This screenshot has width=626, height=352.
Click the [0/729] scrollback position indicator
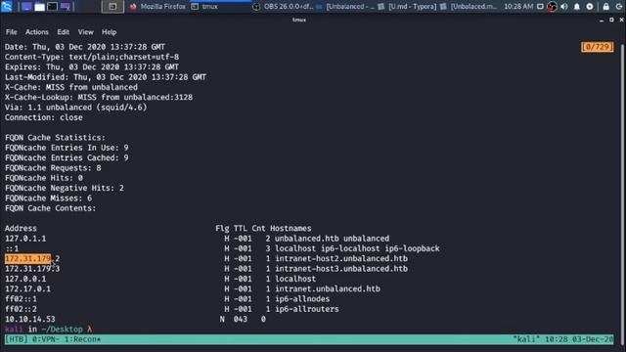pyautogui.click(x=598, y=47)
